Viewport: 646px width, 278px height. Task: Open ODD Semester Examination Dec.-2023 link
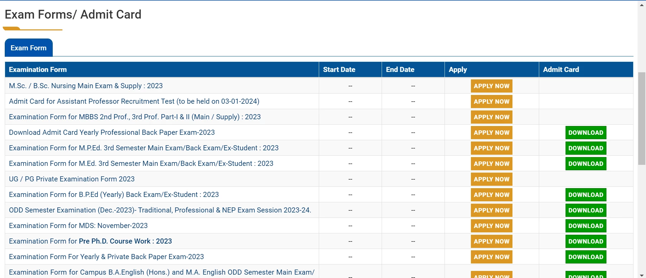(160, 210)
